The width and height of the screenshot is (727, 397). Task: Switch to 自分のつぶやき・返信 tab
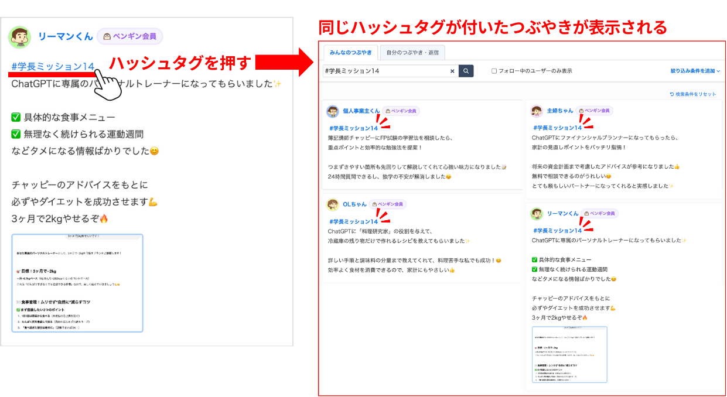point(412,53)
